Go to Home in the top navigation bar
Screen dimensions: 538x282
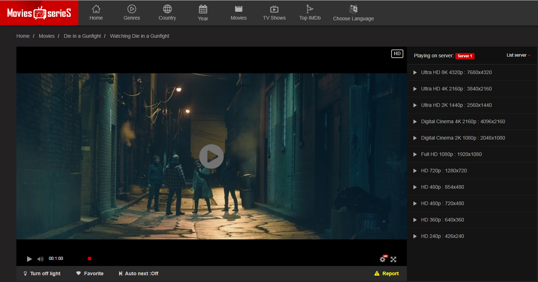click(x=96, y=13)
